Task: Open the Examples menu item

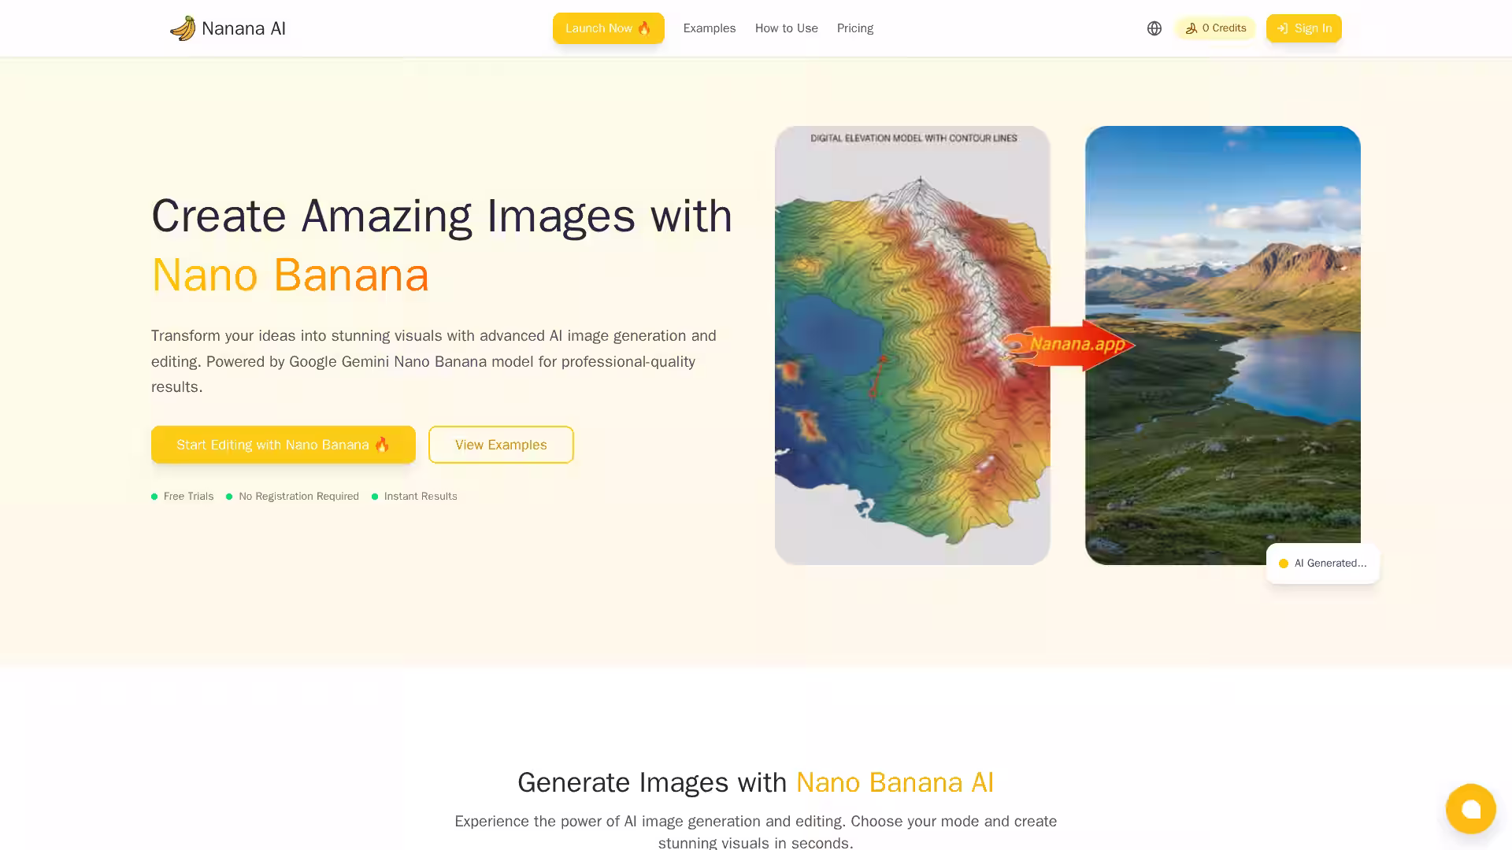Action: (x=709, y=28)
